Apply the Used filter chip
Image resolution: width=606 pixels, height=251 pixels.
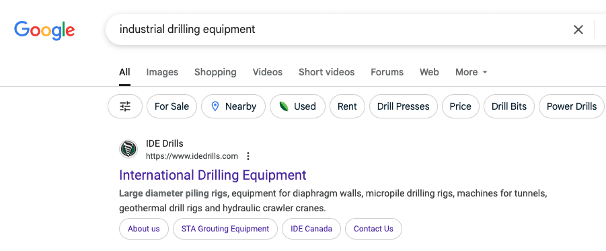click(x=297, y=106)
